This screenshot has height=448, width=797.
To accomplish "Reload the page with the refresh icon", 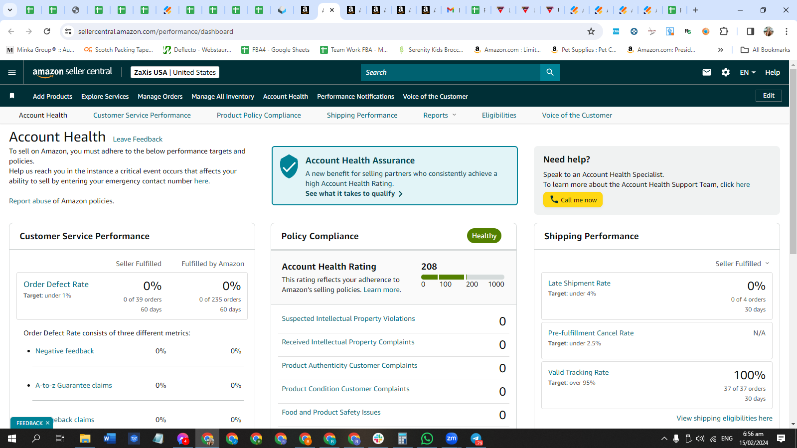I will click(x=47, y=31).
